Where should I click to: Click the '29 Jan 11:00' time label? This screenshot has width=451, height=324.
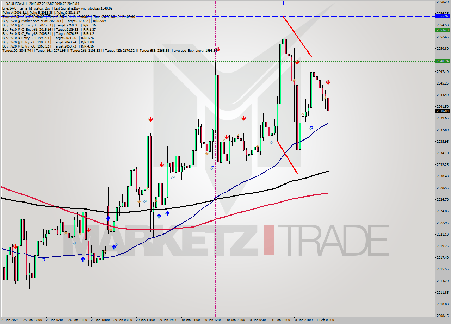tap(145, 320)
